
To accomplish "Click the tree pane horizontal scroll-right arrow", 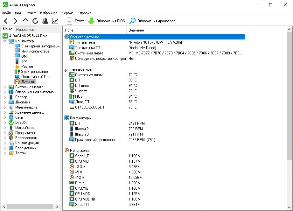I will (x=57, y=207).
